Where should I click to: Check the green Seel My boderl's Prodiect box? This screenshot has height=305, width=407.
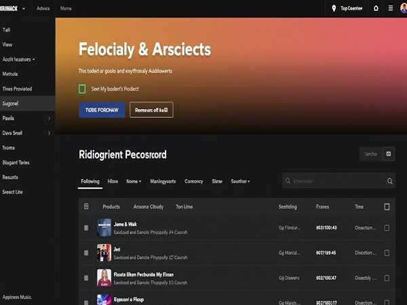point(82,89)
